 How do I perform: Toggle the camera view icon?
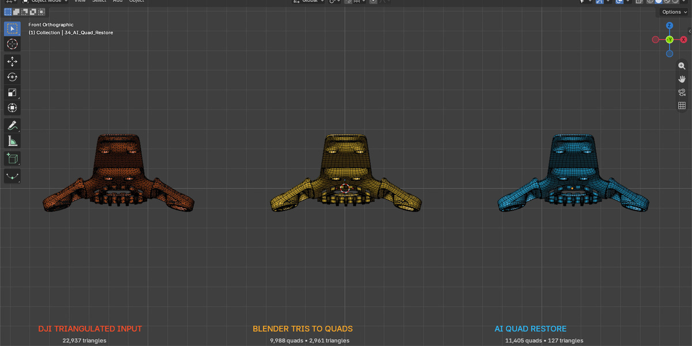click(682, 92)
